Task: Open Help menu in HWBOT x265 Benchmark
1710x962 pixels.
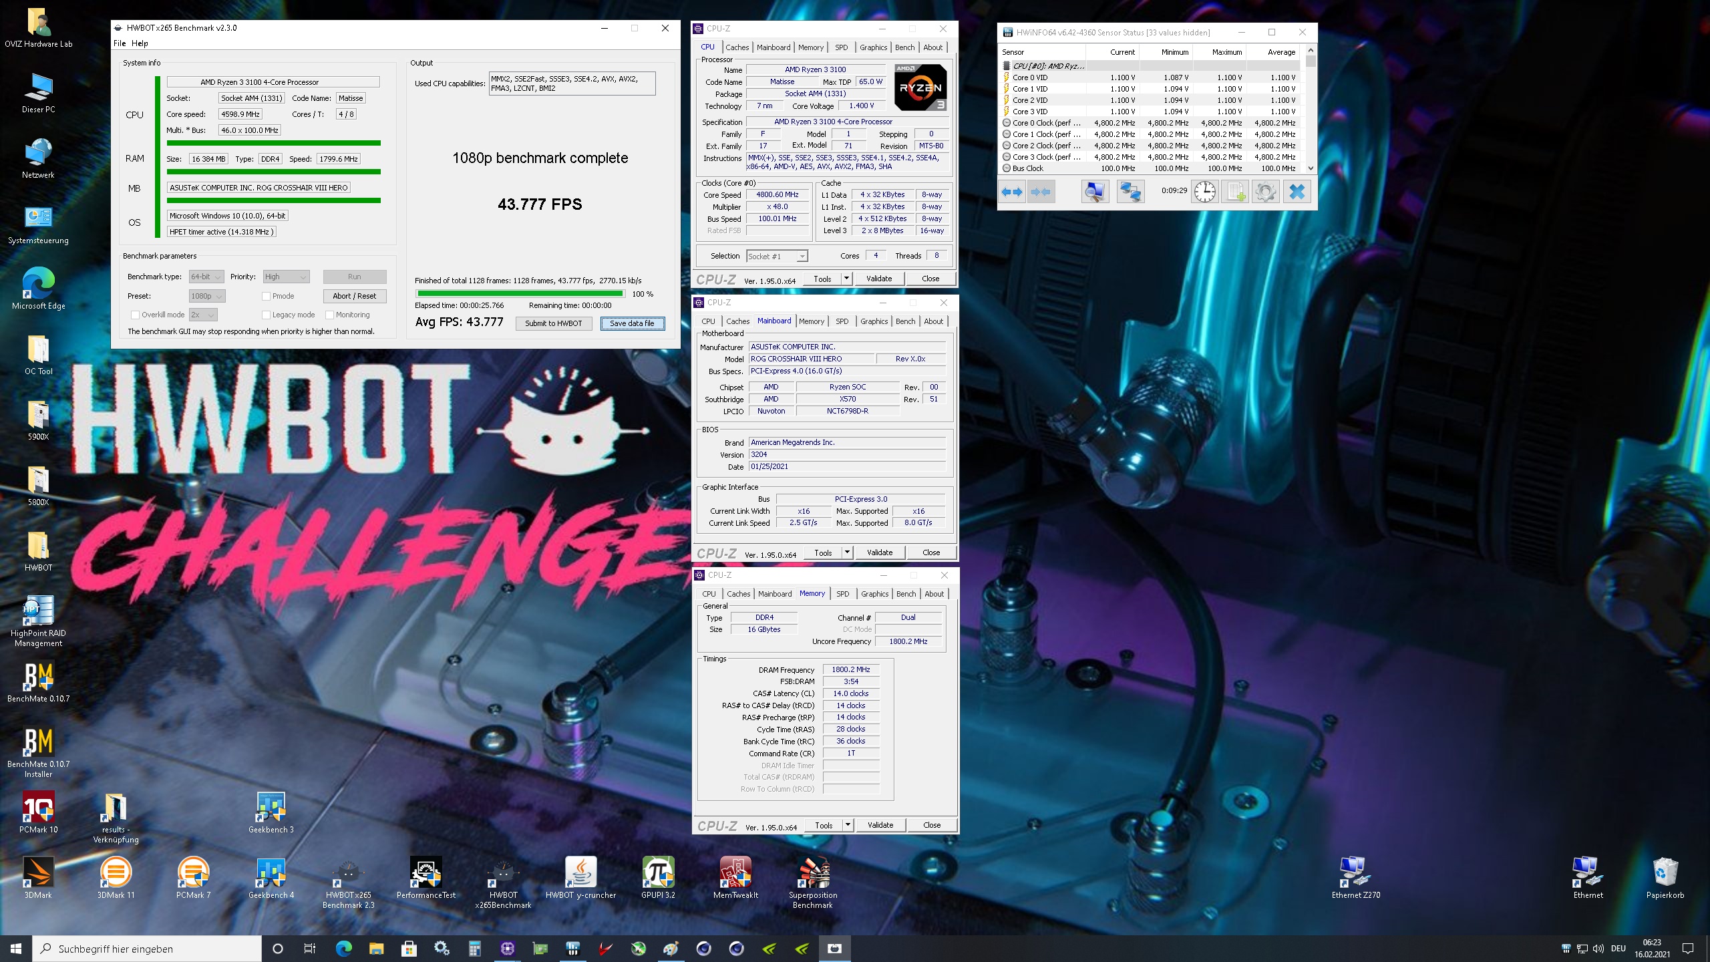Action: (x=140, y=43)
